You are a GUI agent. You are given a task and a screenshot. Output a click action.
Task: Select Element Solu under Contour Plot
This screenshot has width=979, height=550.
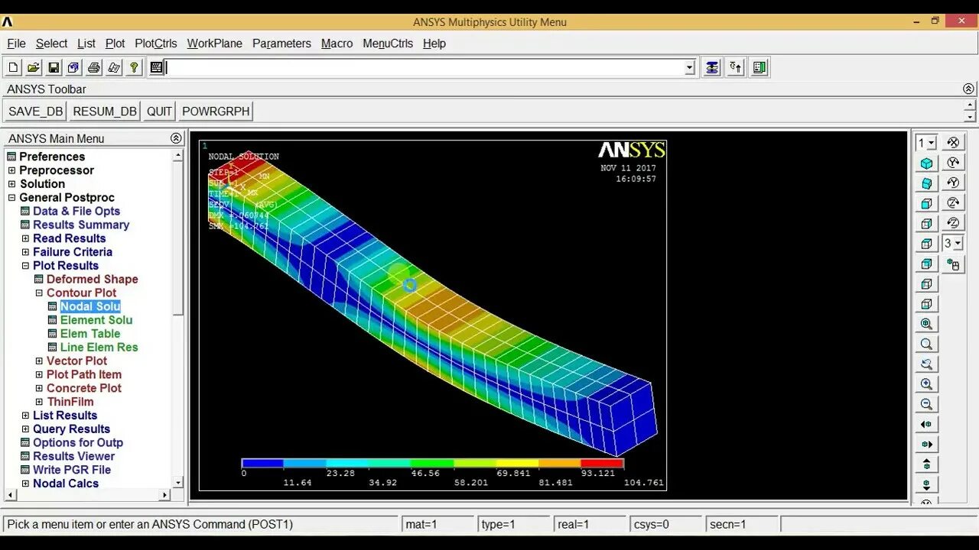pyautogui.click(x=96, y=320)
